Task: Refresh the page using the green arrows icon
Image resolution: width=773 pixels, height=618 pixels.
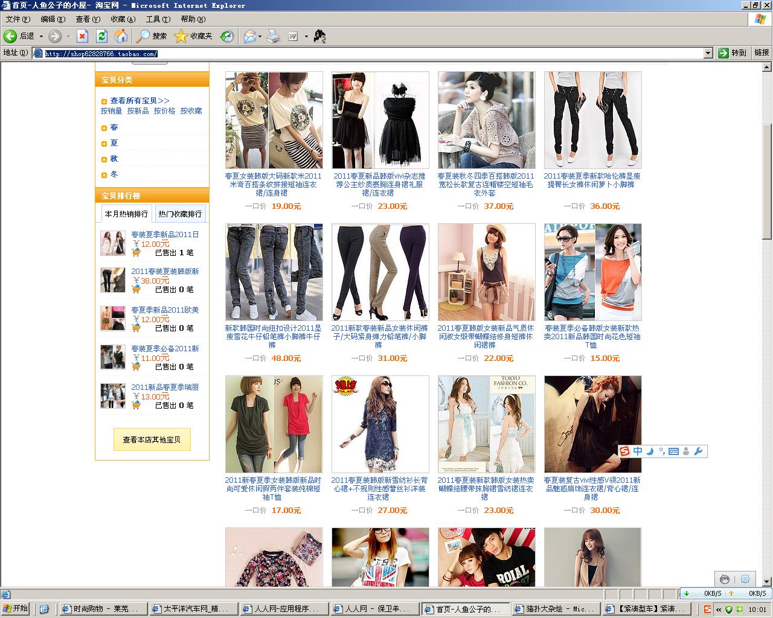Action: tap(101, 36)
